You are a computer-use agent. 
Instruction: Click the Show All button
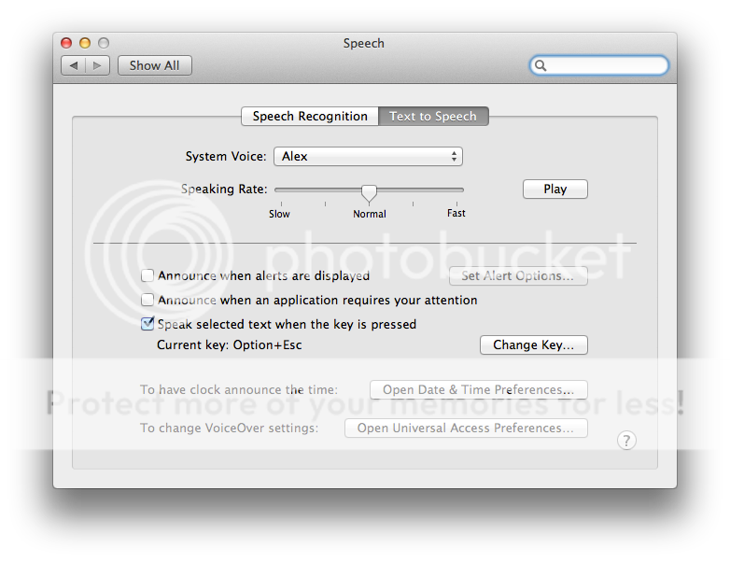[154, 65]
